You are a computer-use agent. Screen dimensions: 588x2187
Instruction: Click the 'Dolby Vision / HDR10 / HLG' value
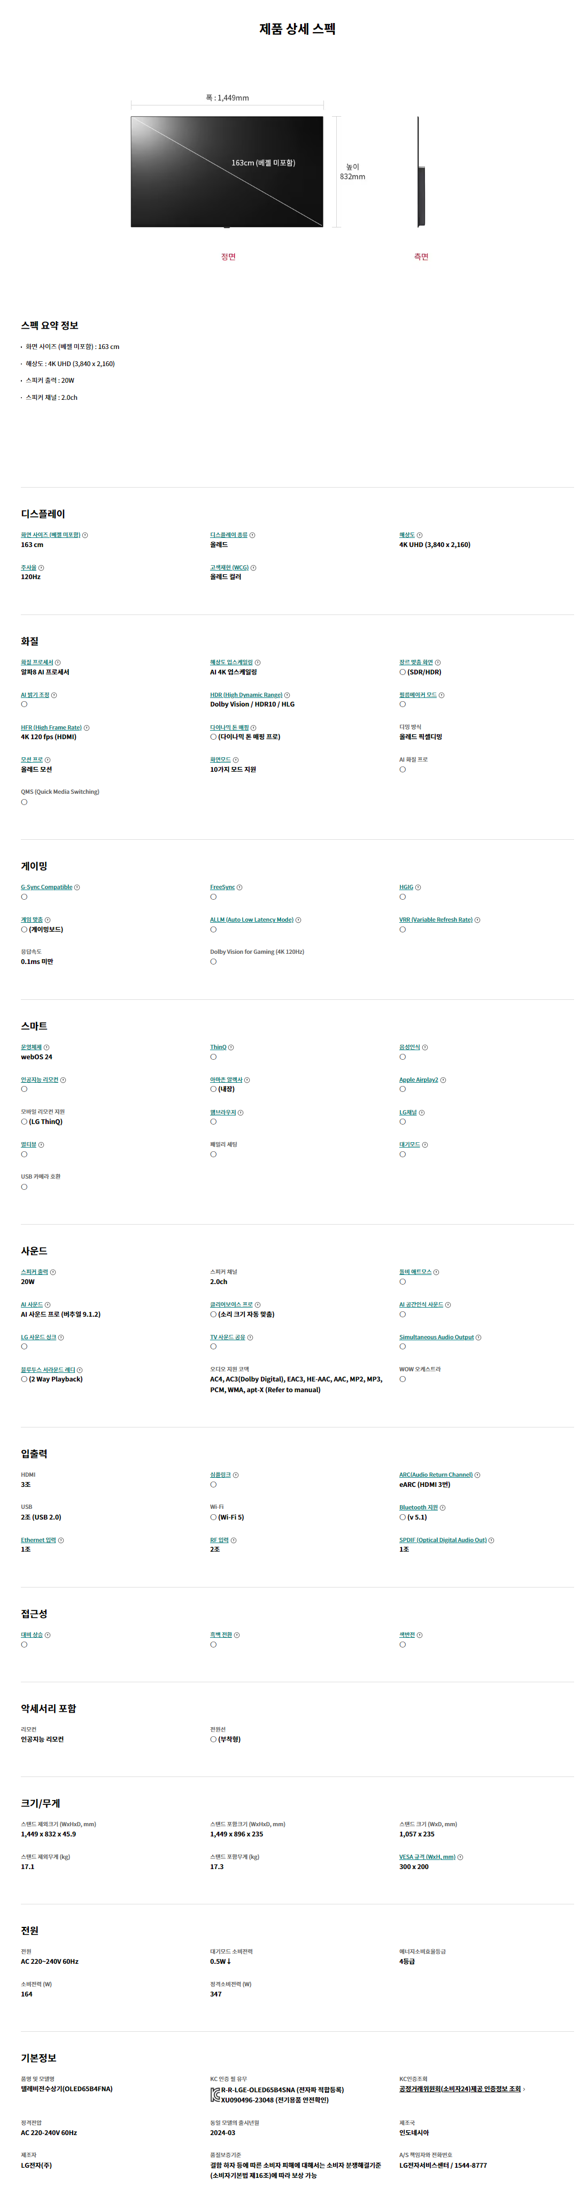253,704
